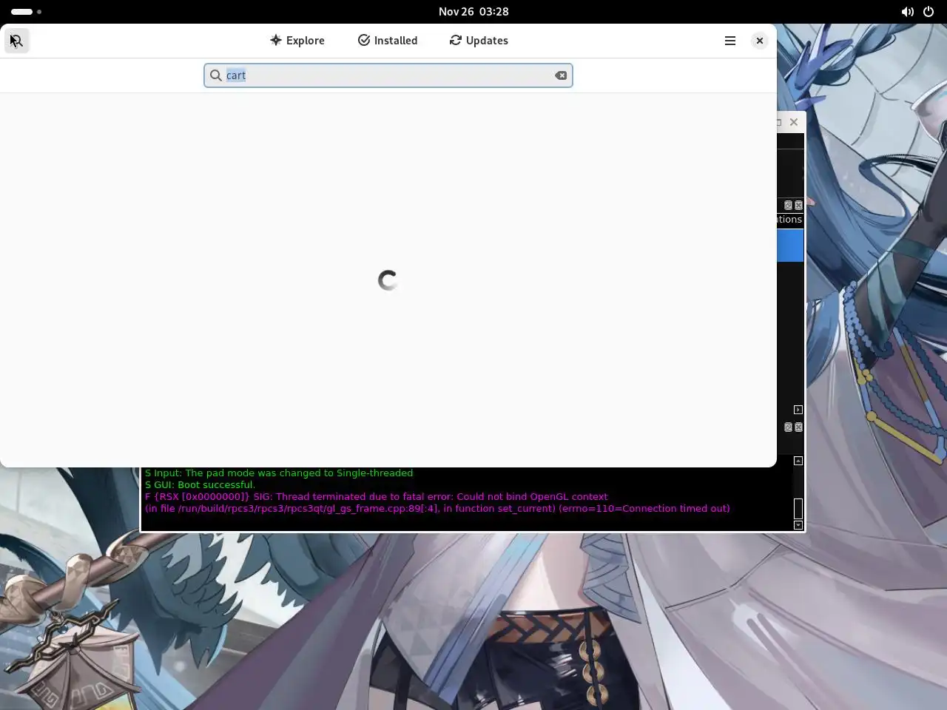
Task: Click the 'Boot successful' log line
Action: click(x=200, y=485)
